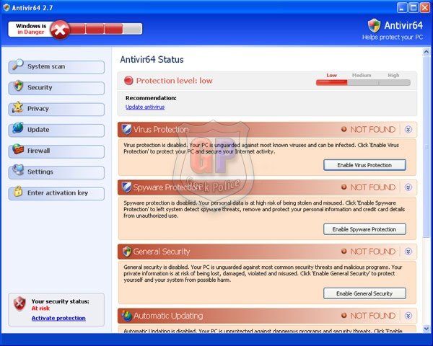433x346 pixels.
Task: Click the 'High' protection level label
Action: (393, 75)
